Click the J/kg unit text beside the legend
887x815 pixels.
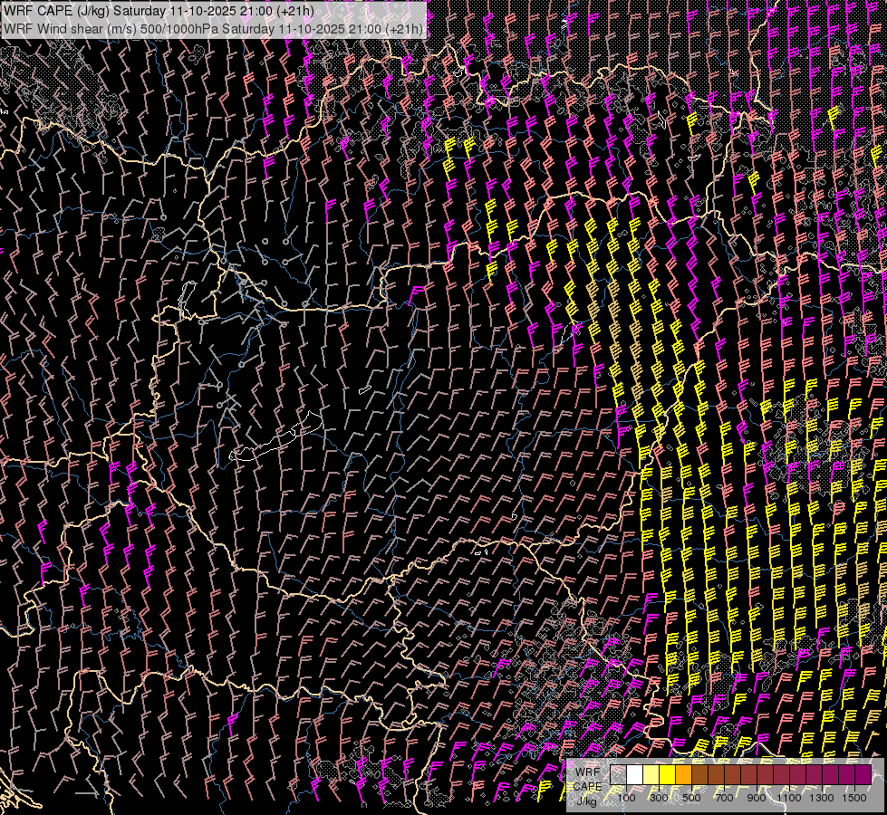587,800
